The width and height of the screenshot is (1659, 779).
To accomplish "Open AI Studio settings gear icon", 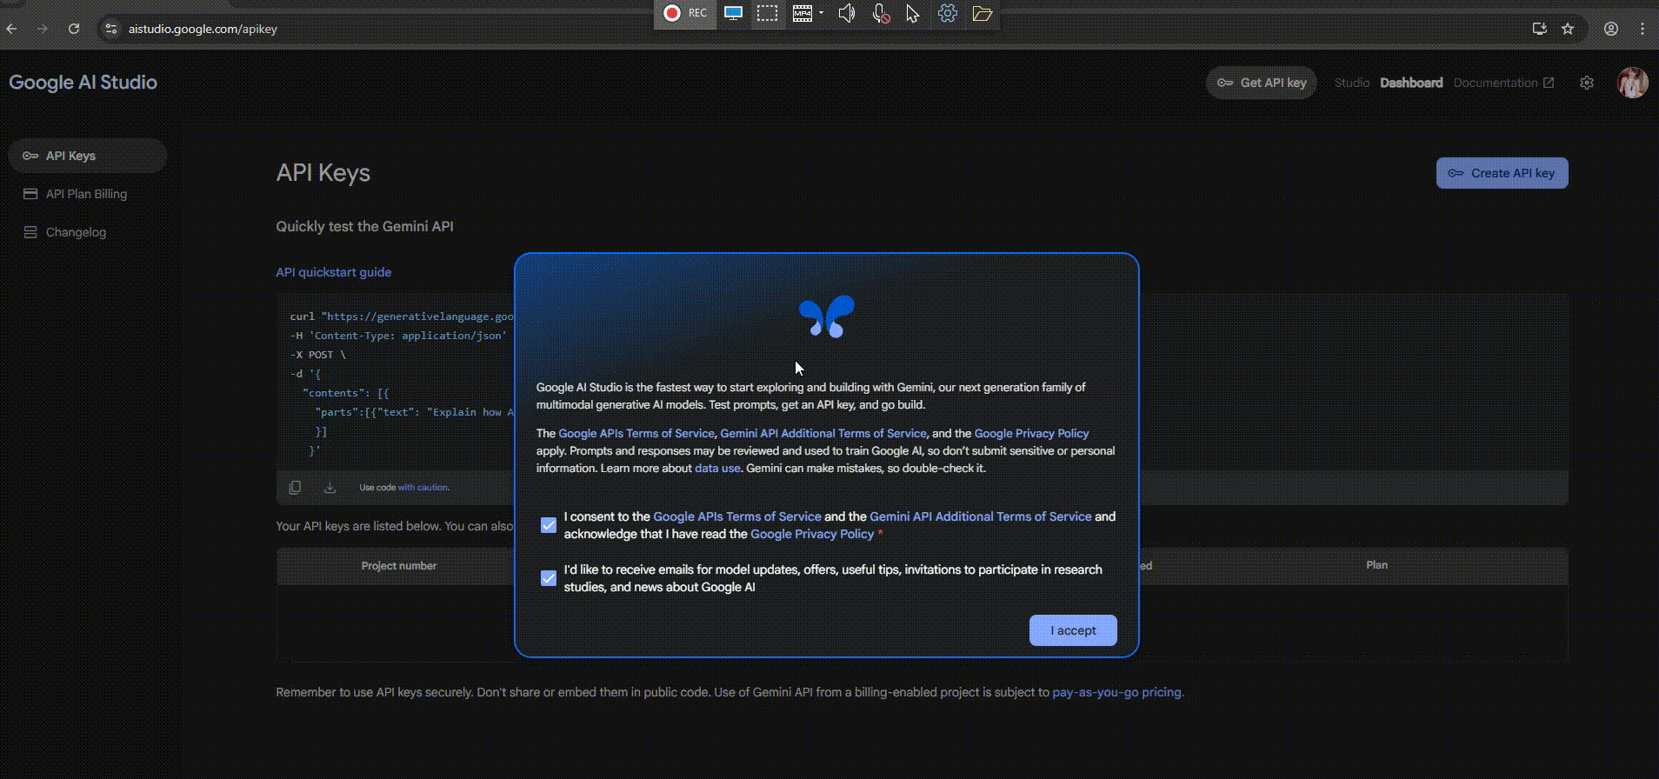I will coord(1587,83).
